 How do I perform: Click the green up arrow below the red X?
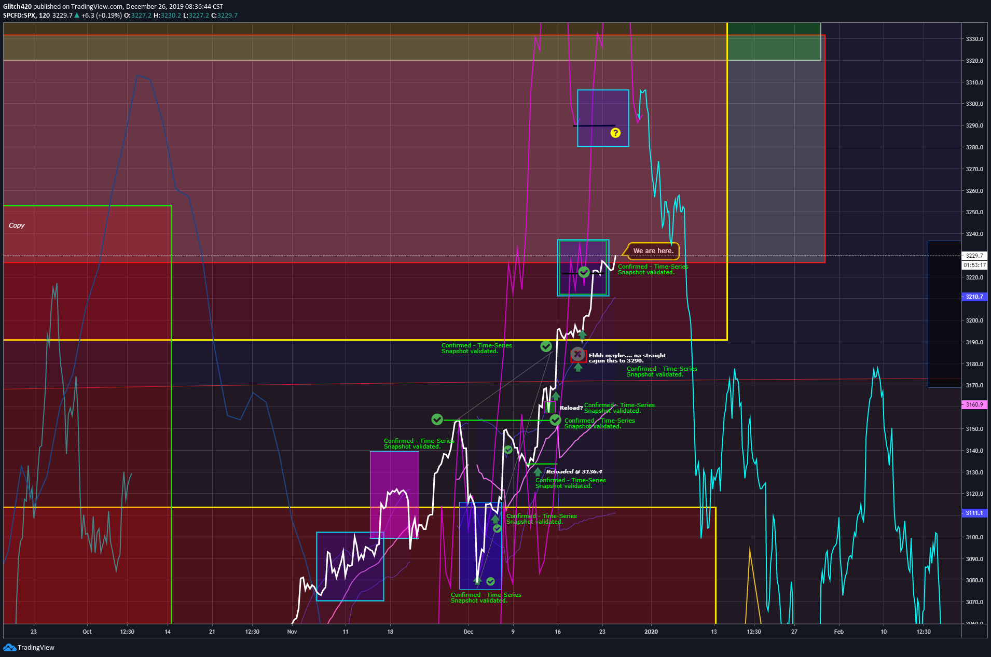[578, 367]
